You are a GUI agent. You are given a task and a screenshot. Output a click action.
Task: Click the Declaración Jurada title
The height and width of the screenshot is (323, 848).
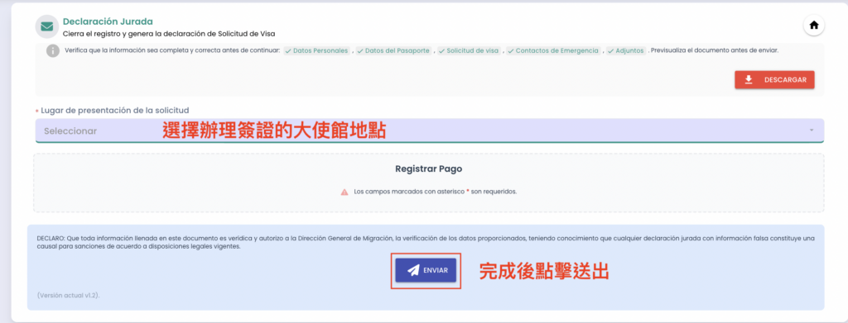(x=108, y=21)
